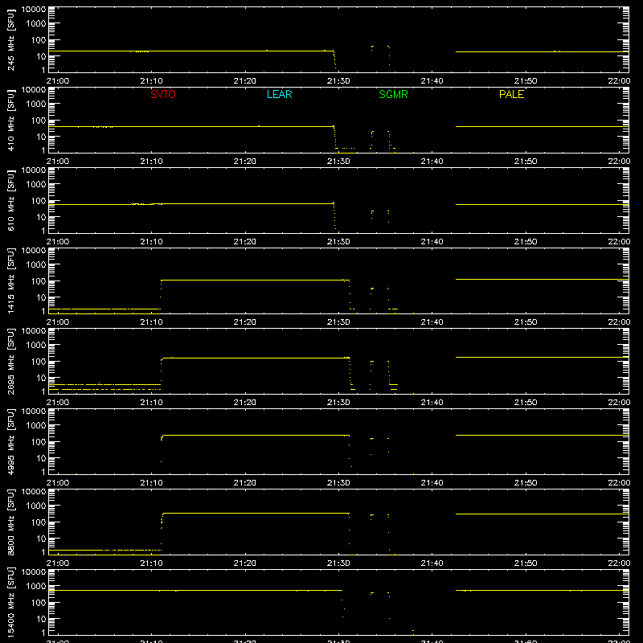643x643 pixels.
Task: Select the 610 MHz [SFU] axis title
Action: [x=11, y=200]
